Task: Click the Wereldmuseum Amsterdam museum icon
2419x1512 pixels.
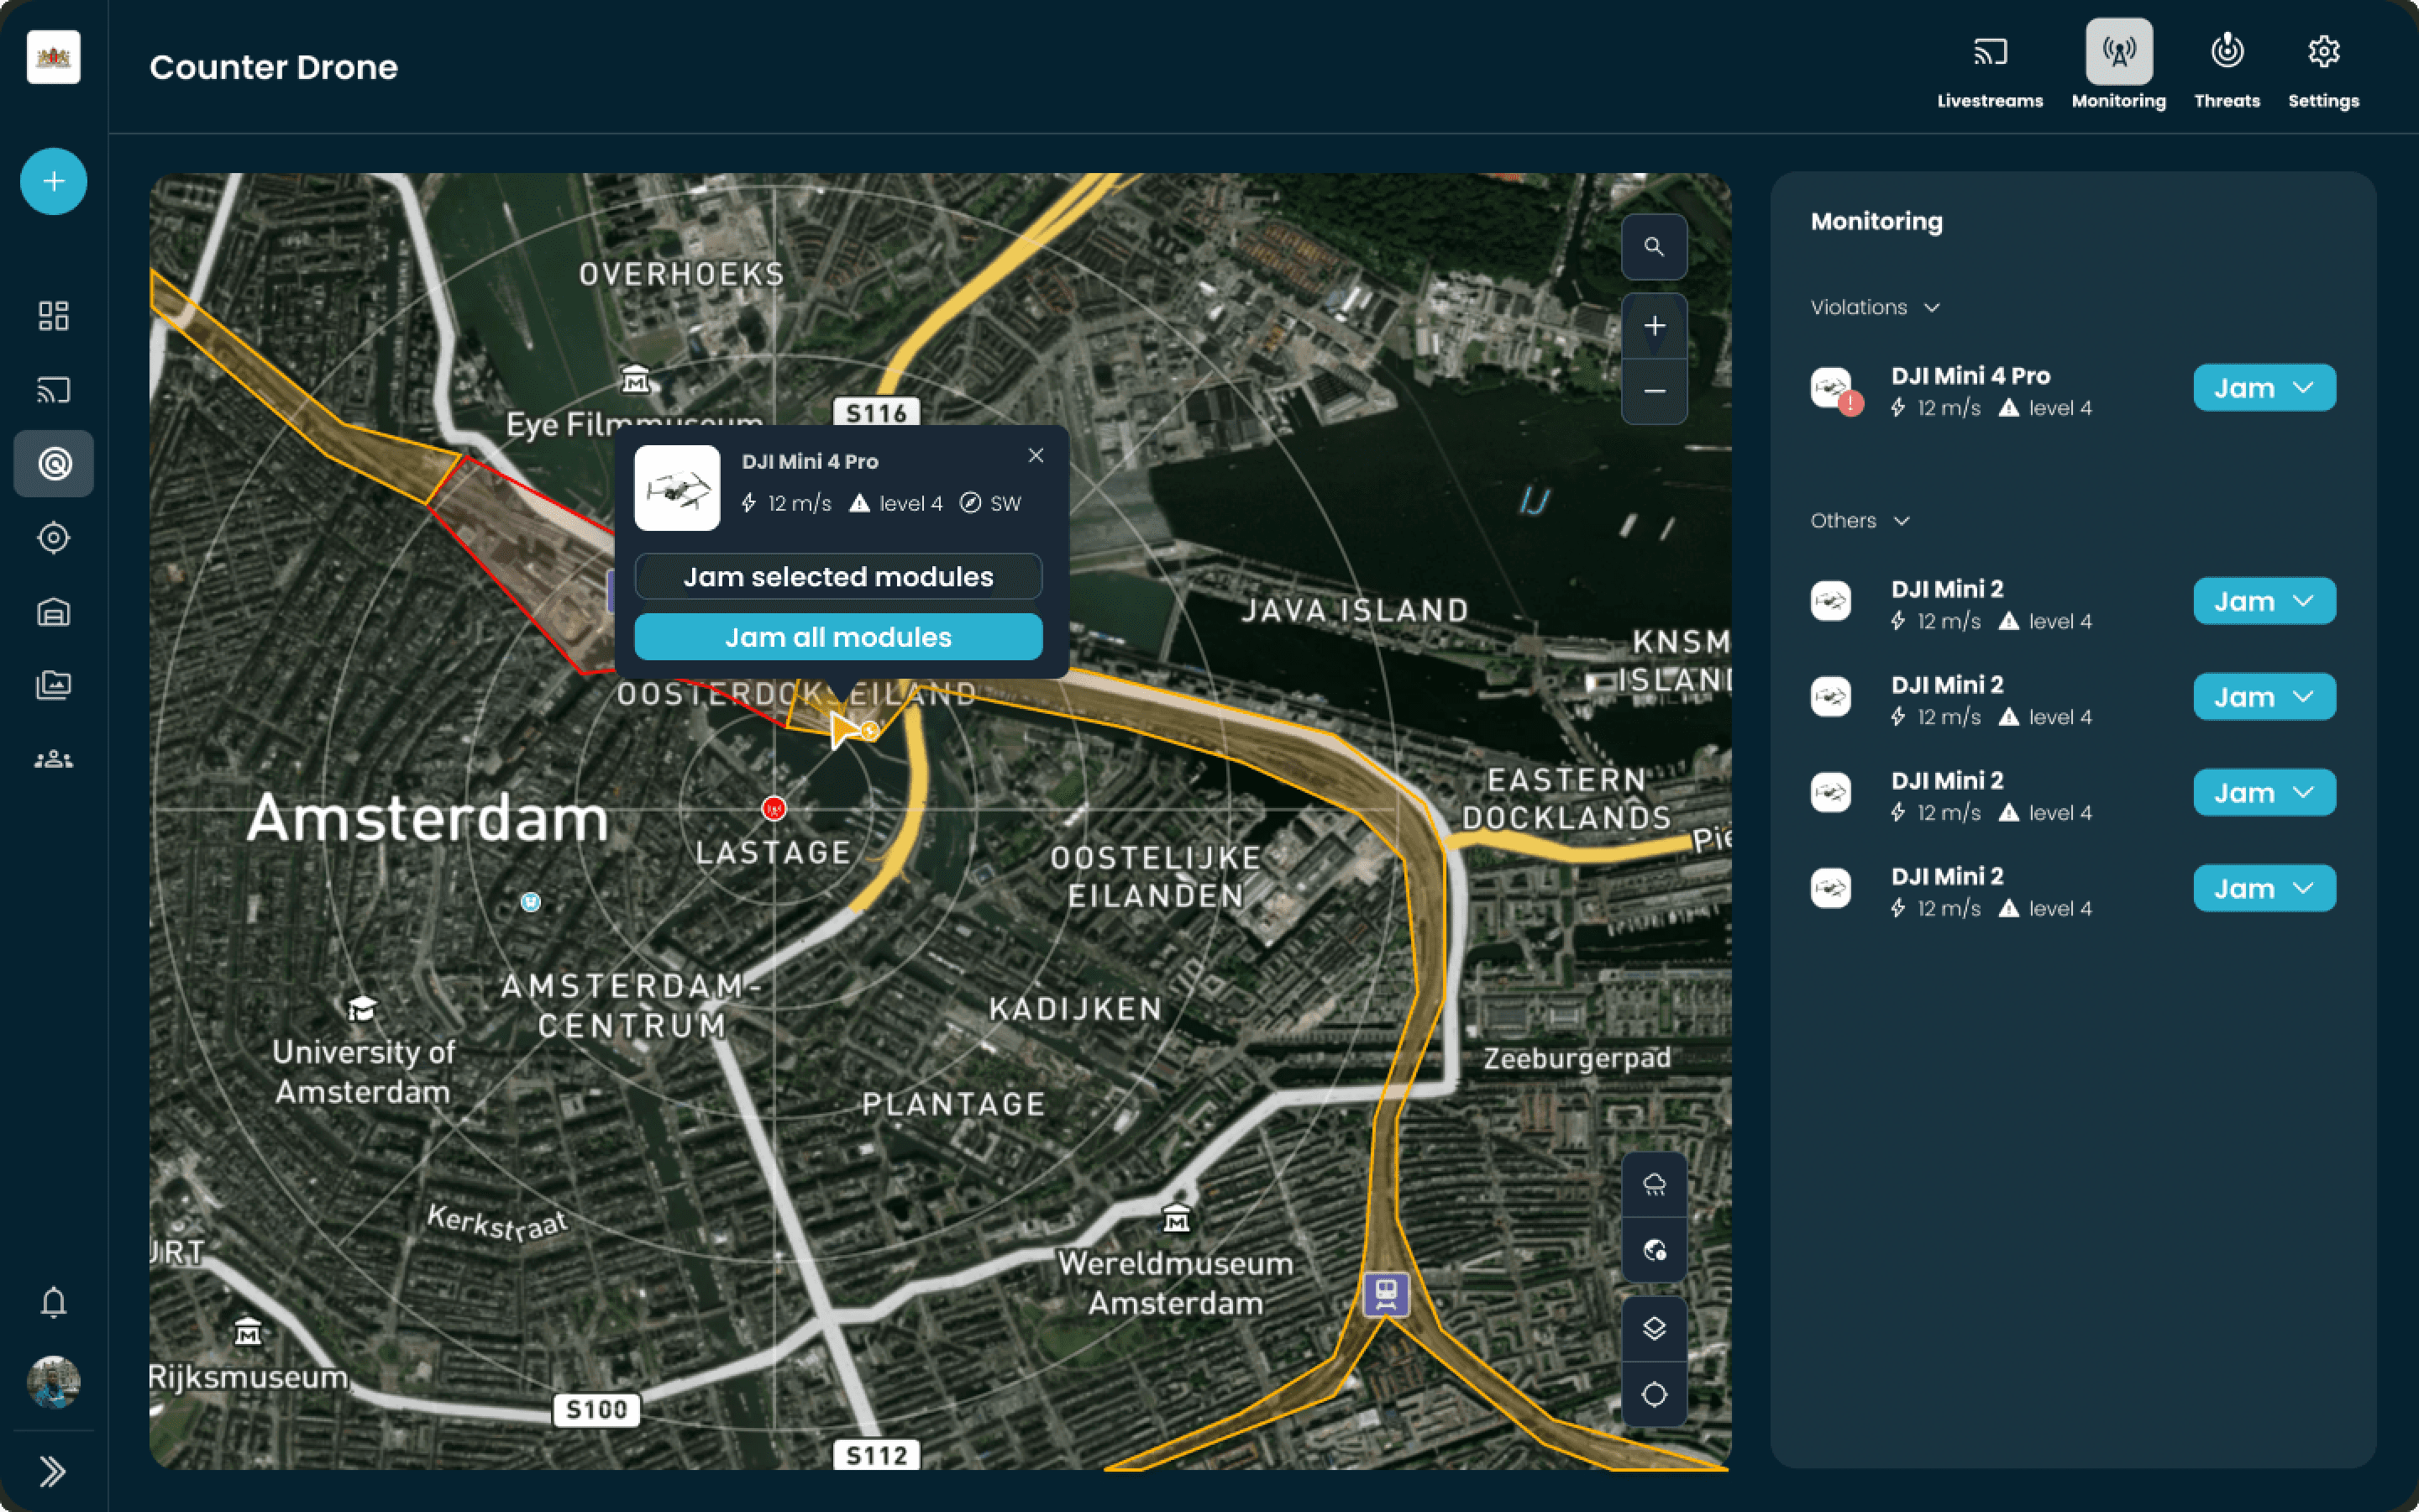Action: 1177,1219
